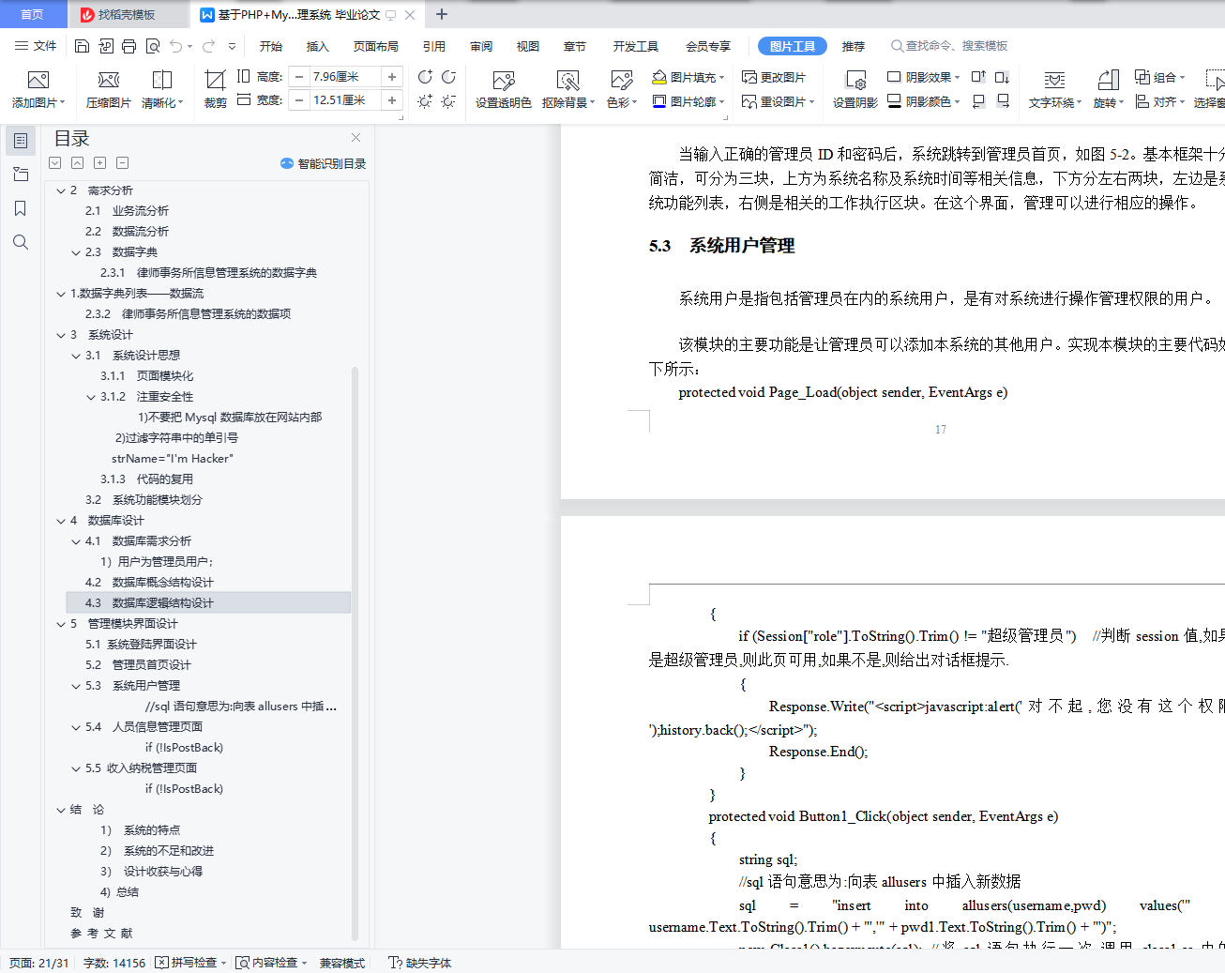
Task: Open the 文件 file menu
Action: tap(36, 46)
